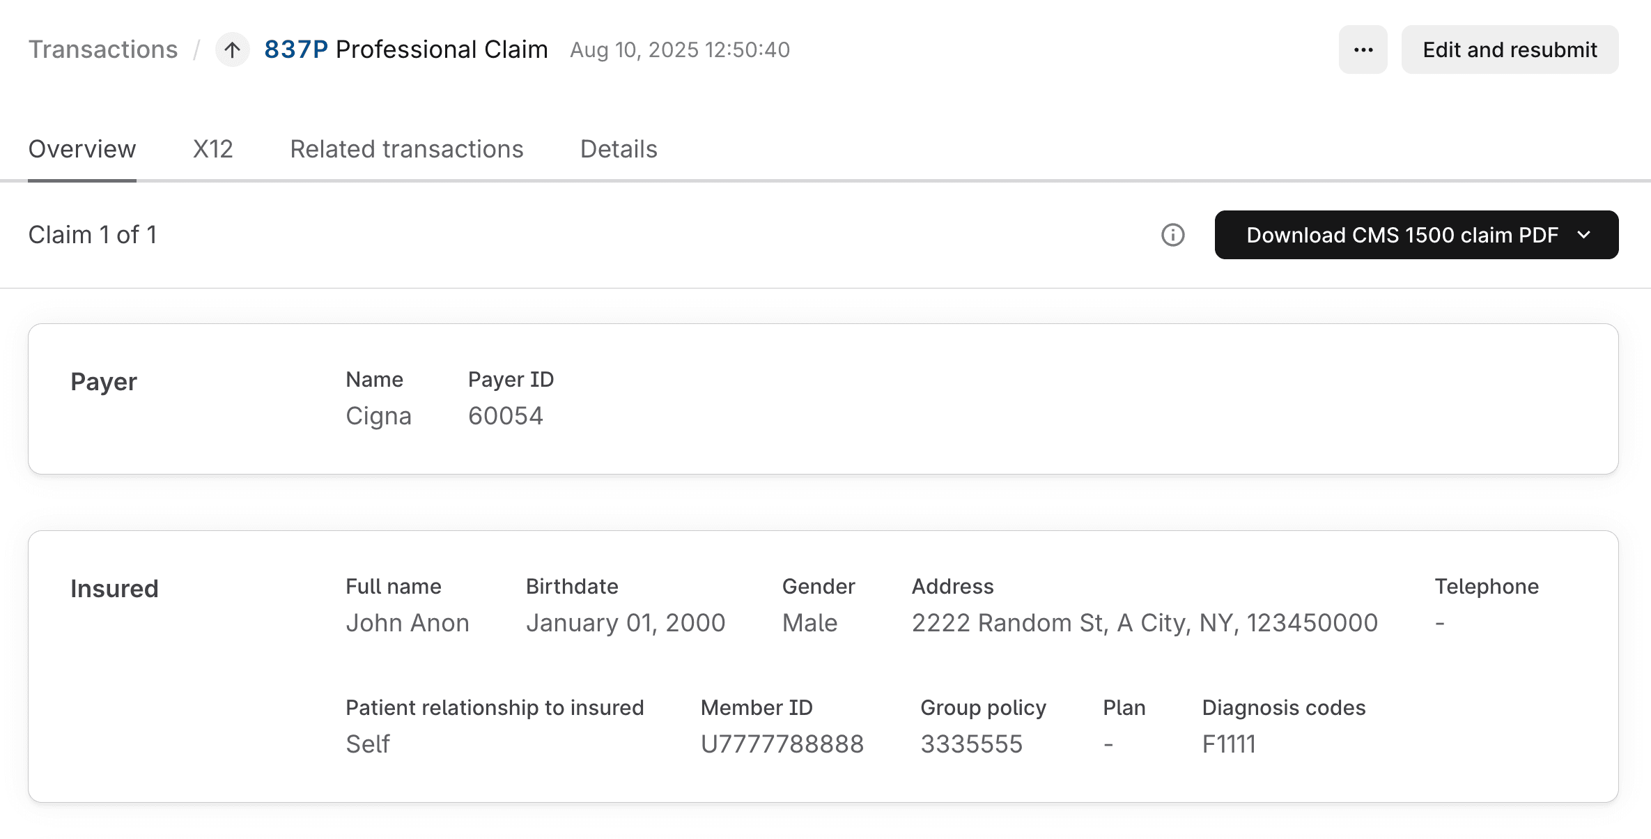Screen dimensions: 1651x839
Task: Click the group policy number 3335555
Action: click(971, 744)
